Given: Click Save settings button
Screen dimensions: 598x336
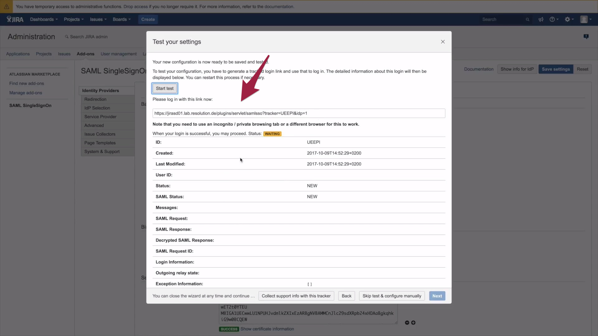Looking at the screenshot, I should 556,69.
